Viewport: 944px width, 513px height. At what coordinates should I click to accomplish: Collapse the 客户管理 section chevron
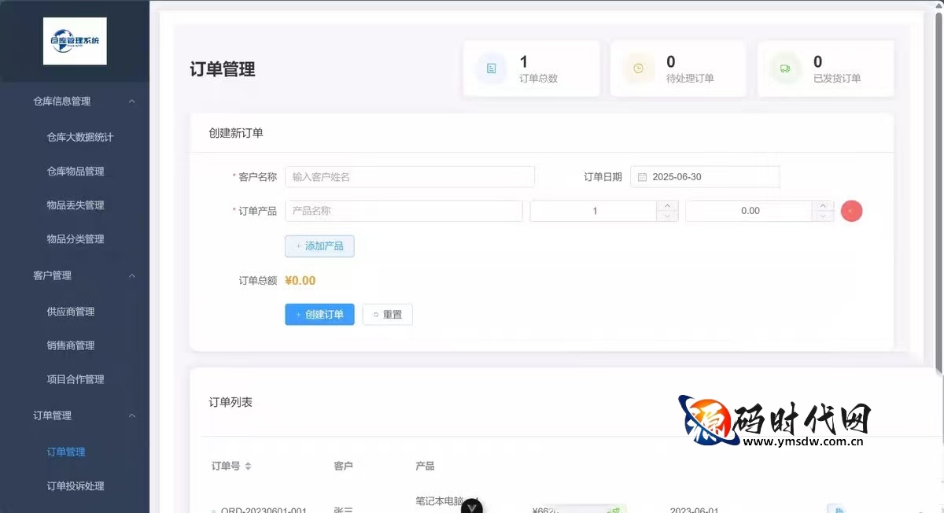pyautogui.click(x=132, y=275)
